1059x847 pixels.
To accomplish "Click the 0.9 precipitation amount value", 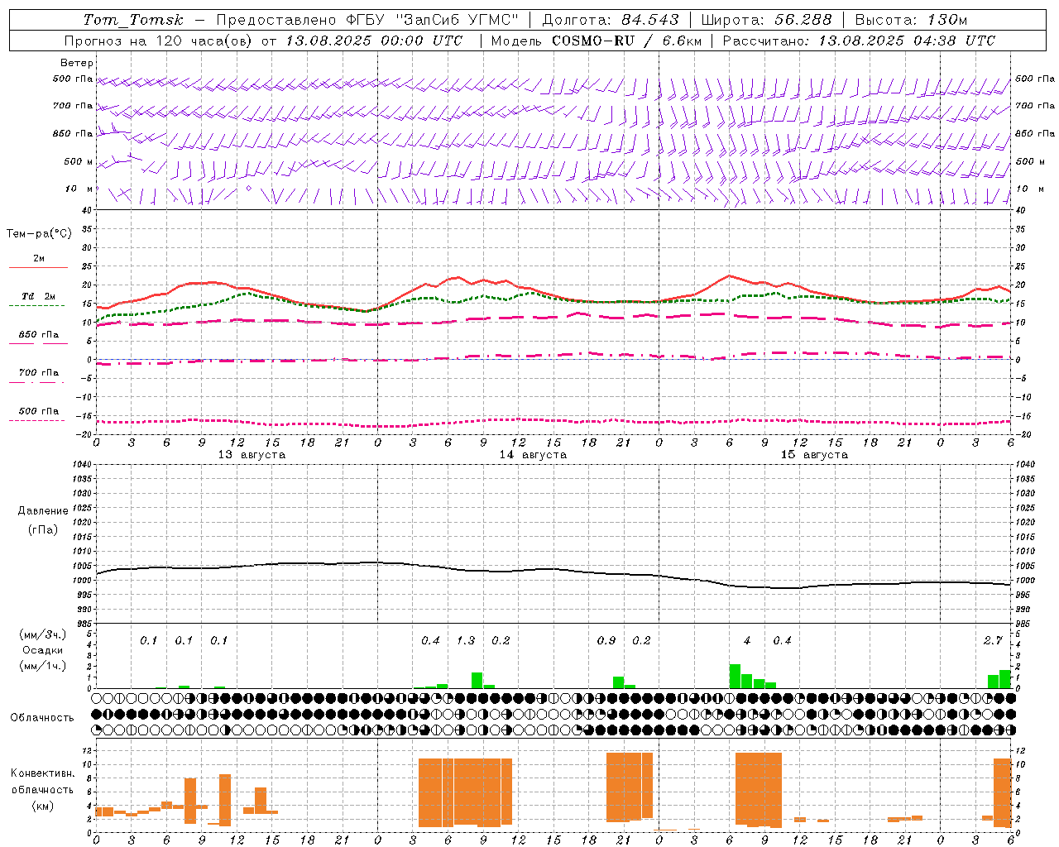I will click(x=606, y=640).
